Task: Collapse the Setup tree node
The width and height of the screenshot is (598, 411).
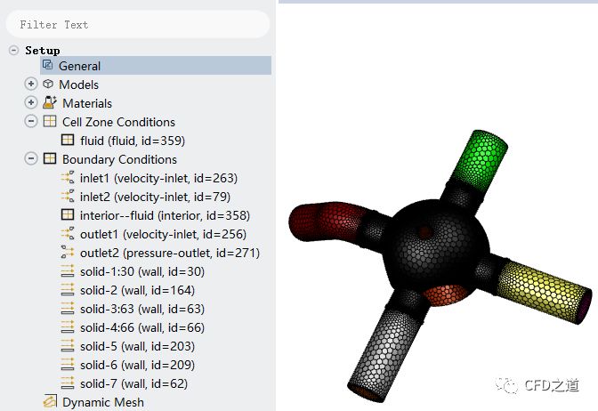Action: pos(13,51)
